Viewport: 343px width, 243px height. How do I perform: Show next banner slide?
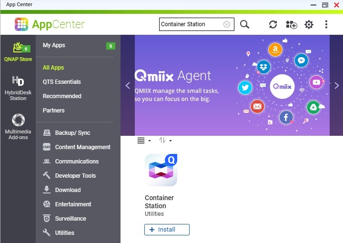point(336,86)
